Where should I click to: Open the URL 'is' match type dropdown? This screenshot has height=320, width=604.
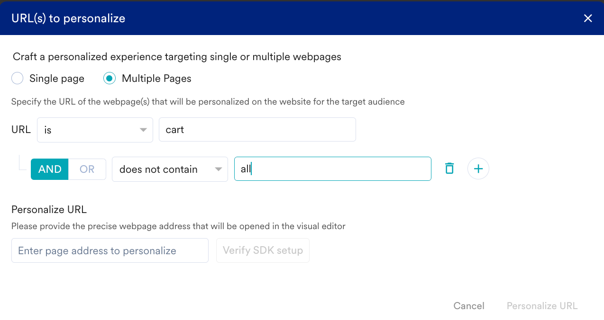coord(95,130)
